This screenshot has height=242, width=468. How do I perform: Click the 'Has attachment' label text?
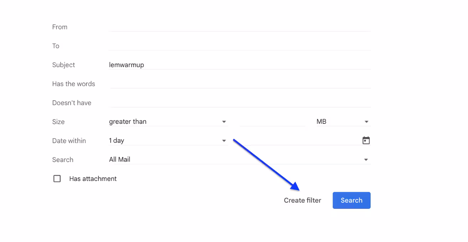[x=93, y=179]
